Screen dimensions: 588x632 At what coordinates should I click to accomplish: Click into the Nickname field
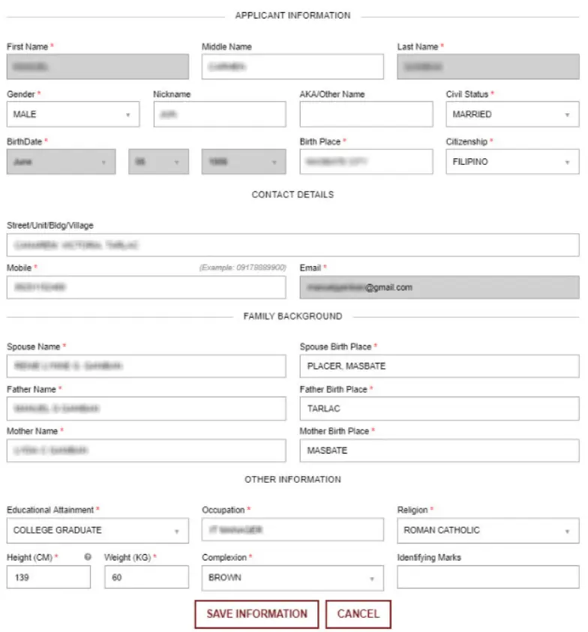220,115
